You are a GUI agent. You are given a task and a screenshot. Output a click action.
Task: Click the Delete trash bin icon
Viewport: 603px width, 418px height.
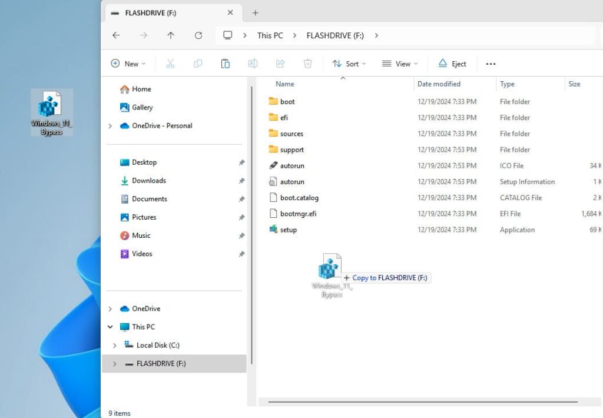point(307,64)
